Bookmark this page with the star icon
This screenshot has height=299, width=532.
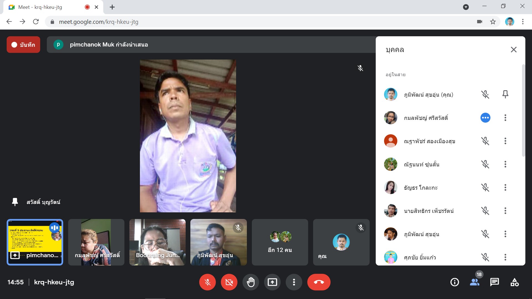tap(493, 22)
